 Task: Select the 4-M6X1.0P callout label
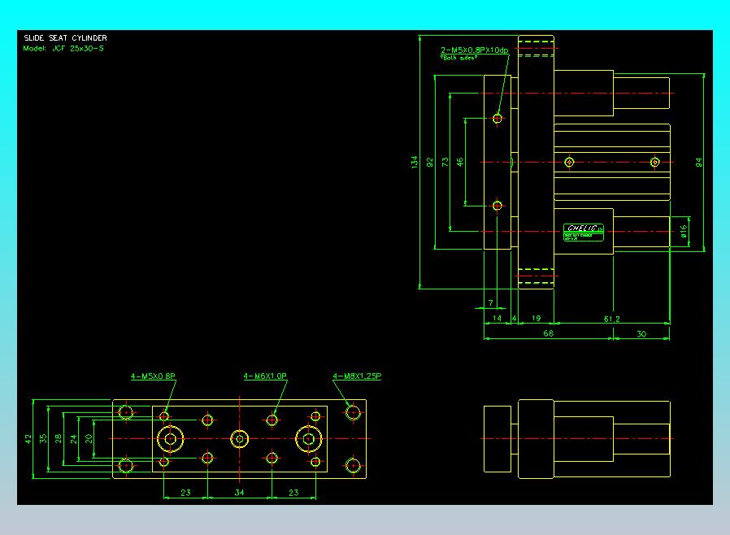click(265, 376)
